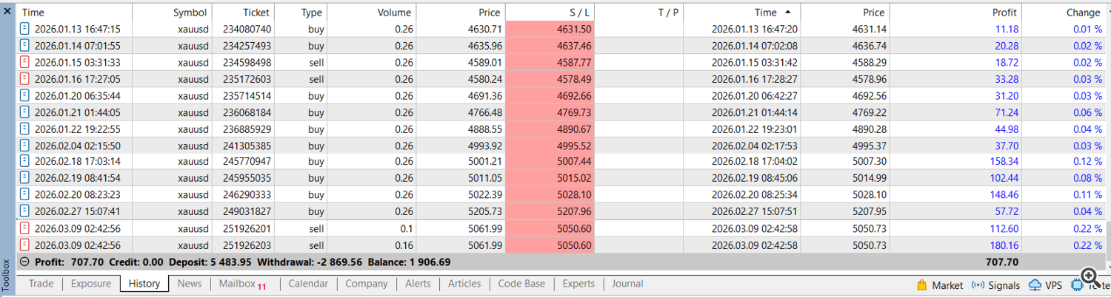This screenshot has height=297, width=1111.
Task: Click the sell deal icon for ticket 251926203
Action: pos(24,245)
